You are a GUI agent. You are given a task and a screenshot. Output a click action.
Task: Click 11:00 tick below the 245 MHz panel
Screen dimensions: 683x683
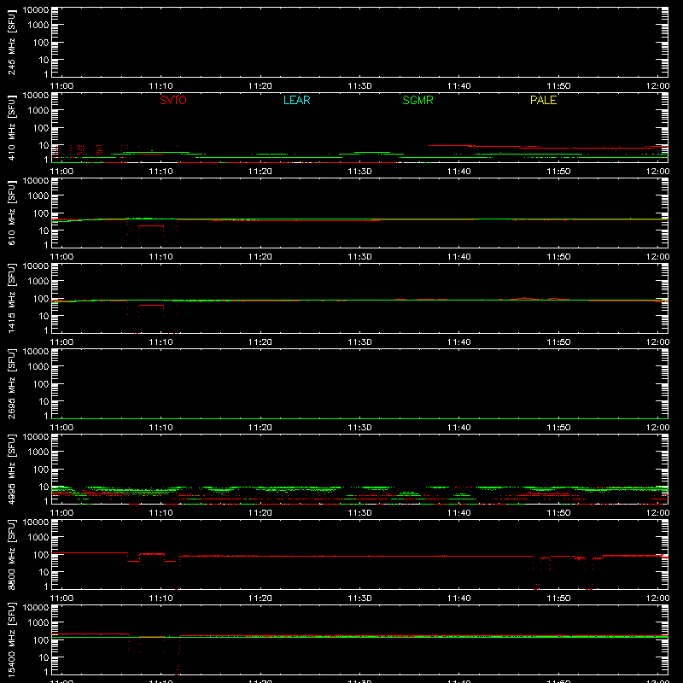61,86
